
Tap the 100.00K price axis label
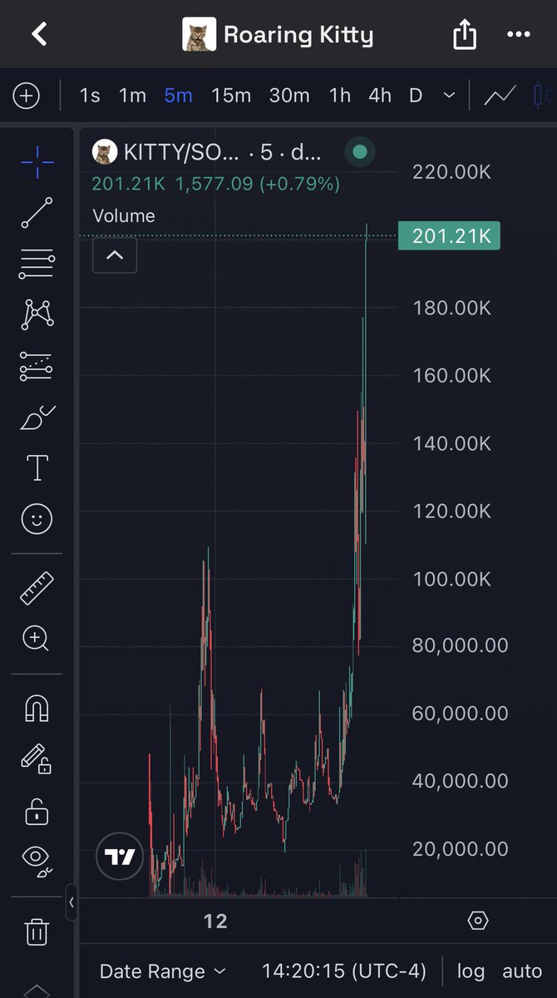tap(451, 578)
